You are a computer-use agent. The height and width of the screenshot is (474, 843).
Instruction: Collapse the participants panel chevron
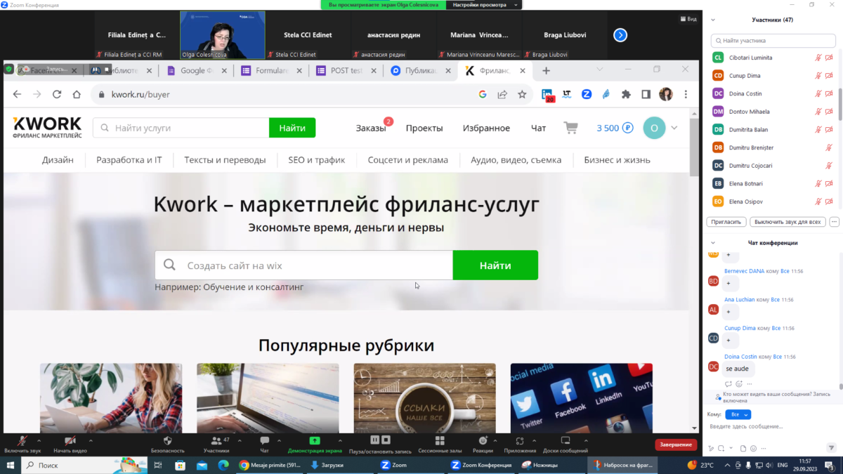point(713,20)
